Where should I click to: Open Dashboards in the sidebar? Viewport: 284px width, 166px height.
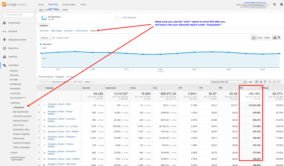[14, 23]
